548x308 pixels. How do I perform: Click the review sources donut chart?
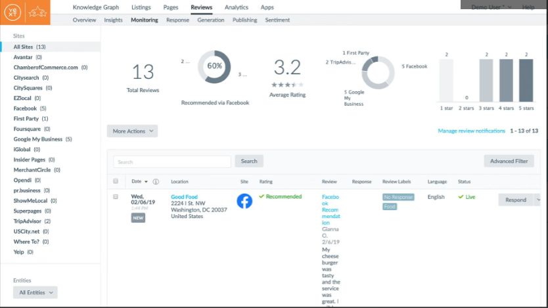(378, 73)
